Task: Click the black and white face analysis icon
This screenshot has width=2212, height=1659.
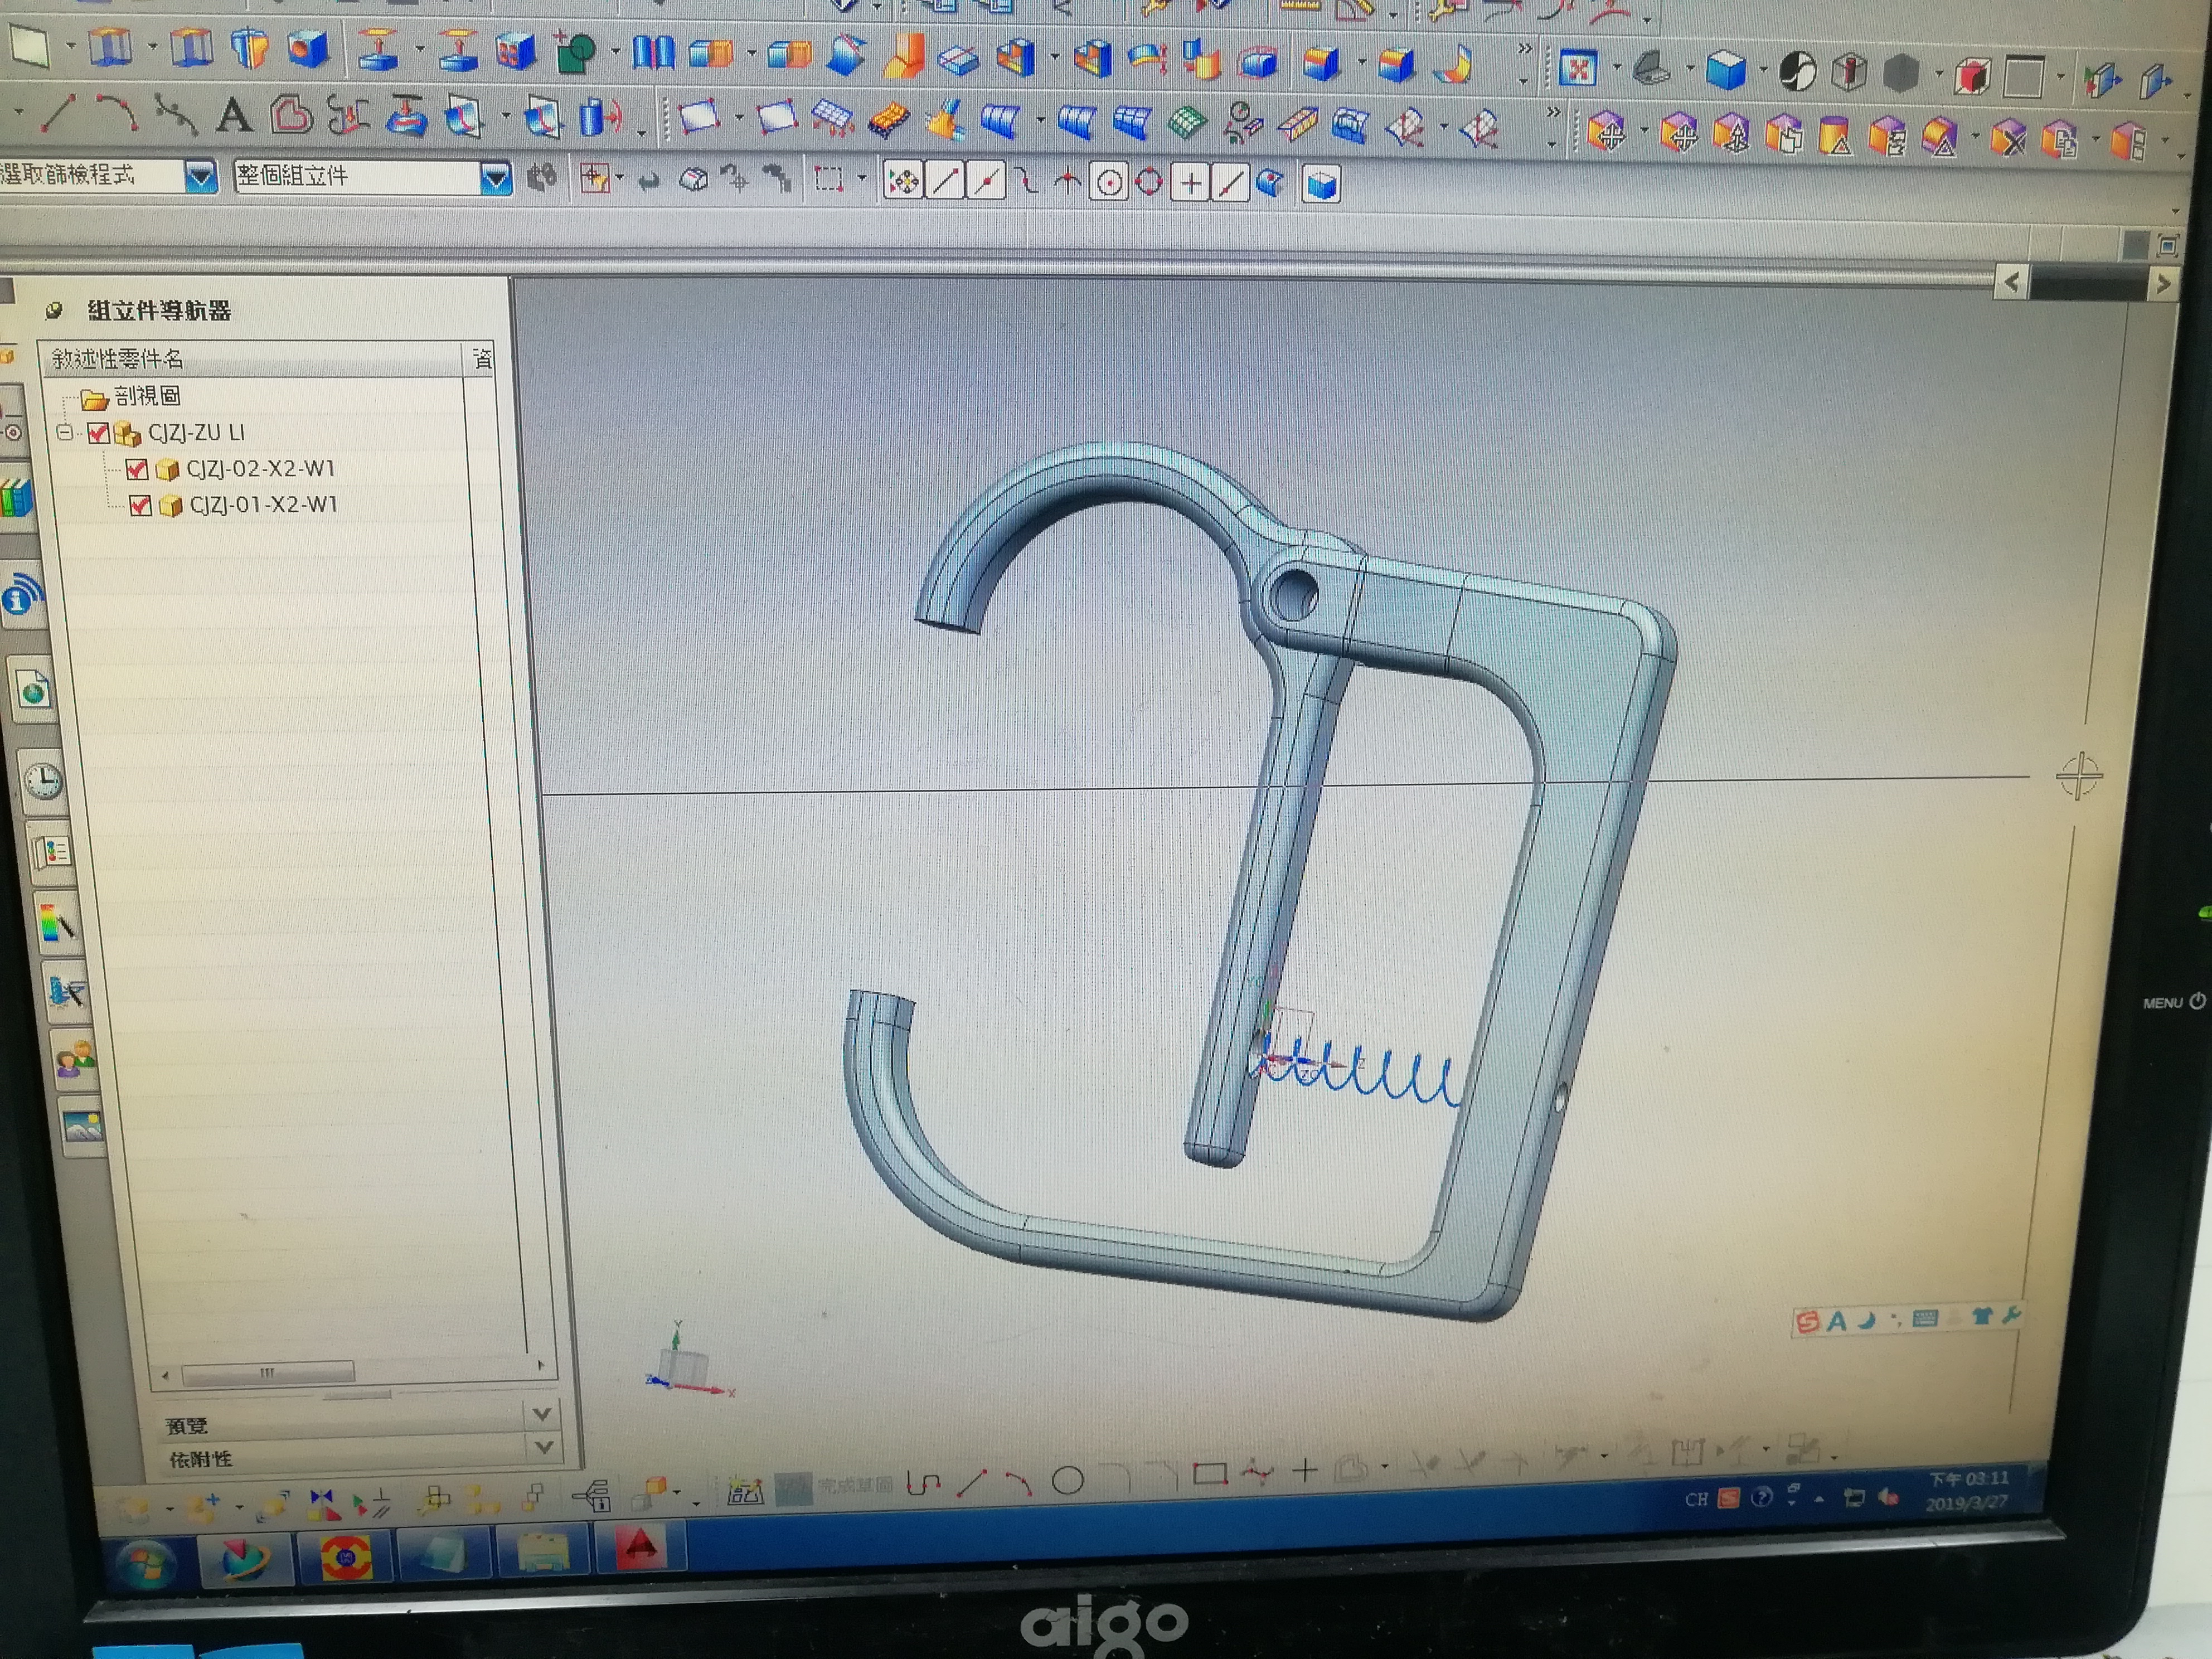Action: (1797, 72)
